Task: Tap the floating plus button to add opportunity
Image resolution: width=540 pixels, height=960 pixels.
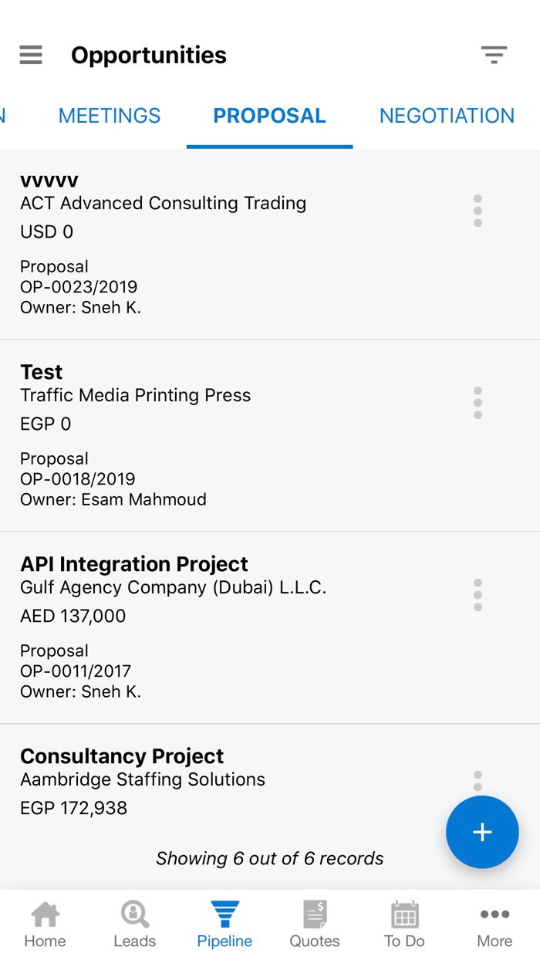Action: (x=482, y=832)
